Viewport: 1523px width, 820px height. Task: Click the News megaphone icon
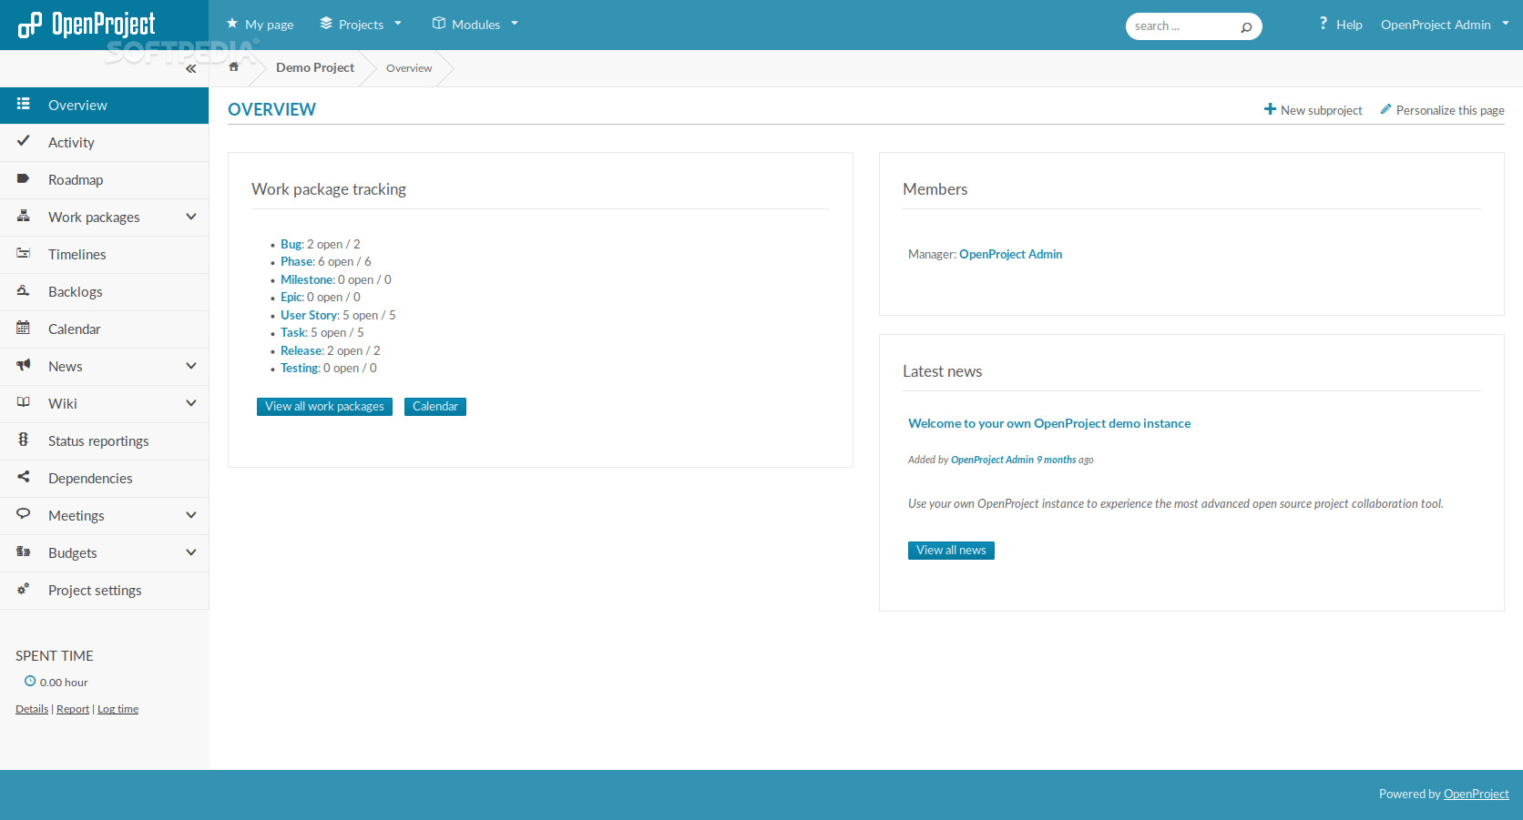click(x=24, y=366)
